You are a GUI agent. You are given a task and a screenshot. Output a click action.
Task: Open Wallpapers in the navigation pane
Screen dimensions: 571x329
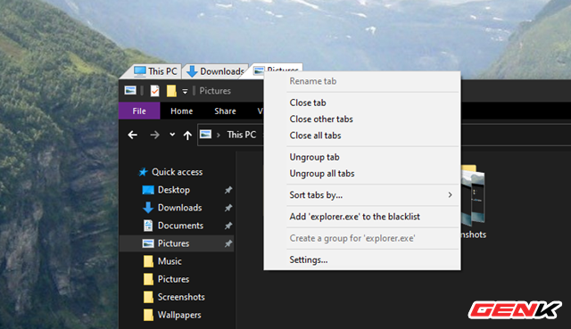[179, 315]
